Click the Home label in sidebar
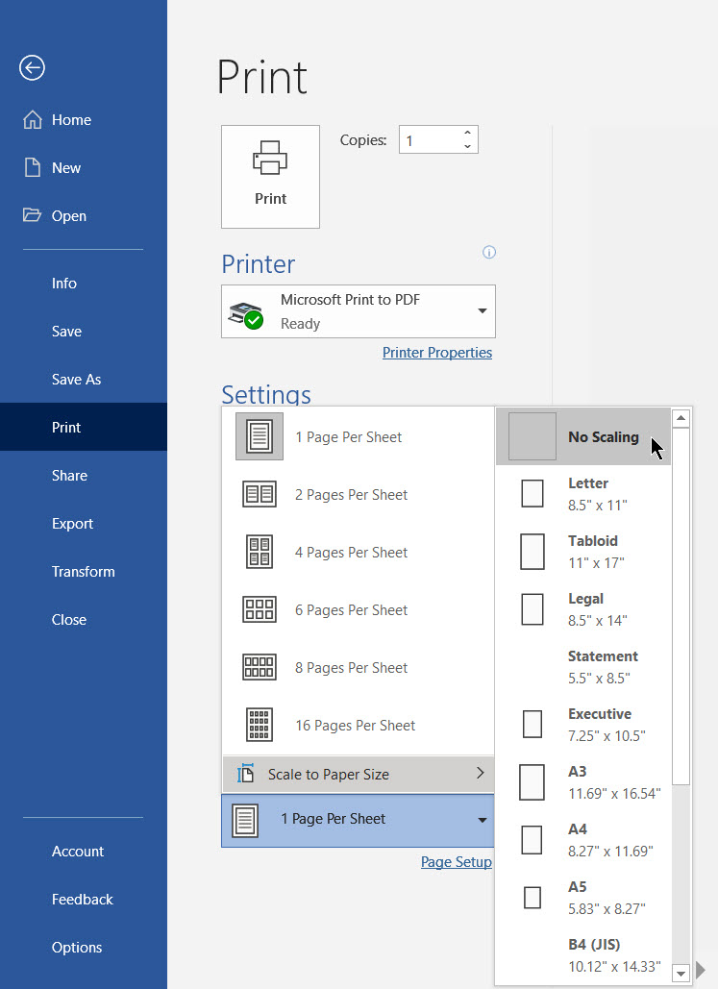This screenshot has height=989, width=718. pyautogui.click(x=71, y=120)
